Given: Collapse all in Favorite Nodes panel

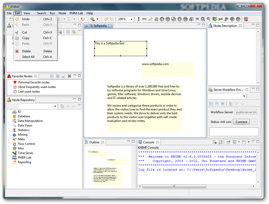Looking at the screenshot, I should [52, 76].
